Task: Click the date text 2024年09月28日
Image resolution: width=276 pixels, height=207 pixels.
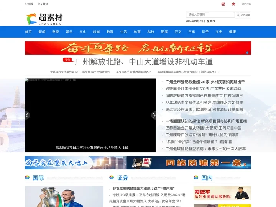Action: point(195,21)
